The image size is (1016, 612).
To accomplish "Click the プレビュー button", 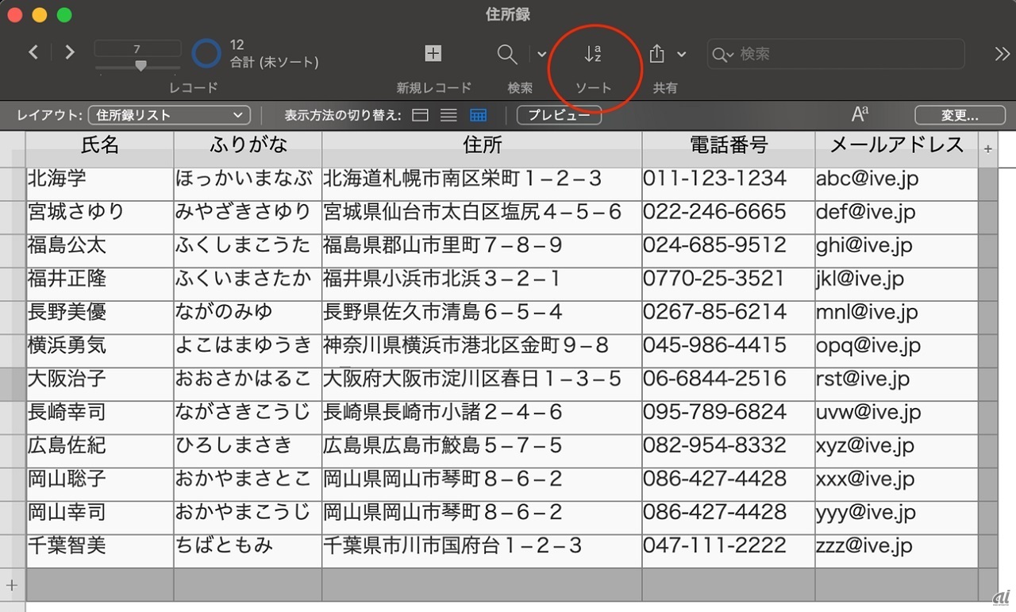I will 559,116.
